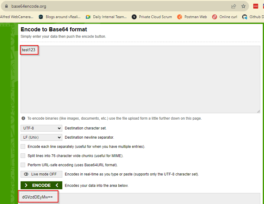Enable Encode each line separately checkbox

[x=23, y=147]
